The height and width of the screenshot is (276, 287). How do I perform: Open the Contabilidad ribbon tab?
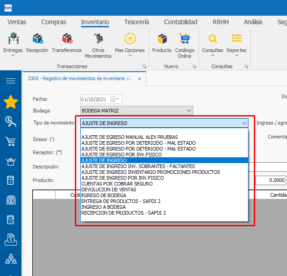tap(180, 22)
